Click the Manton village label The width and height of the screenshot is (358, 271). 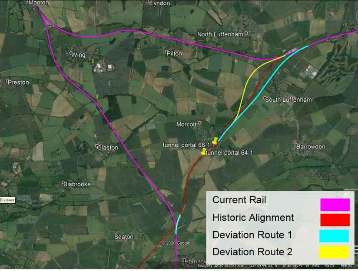tap(39, 3)
